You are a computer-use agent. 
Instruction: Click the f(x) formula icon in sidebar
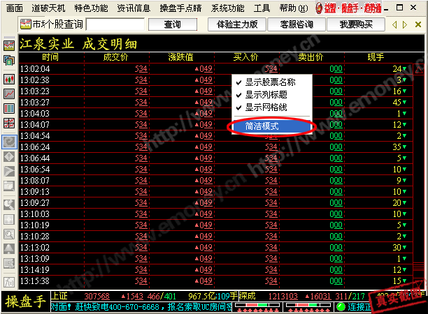point(10,281)
